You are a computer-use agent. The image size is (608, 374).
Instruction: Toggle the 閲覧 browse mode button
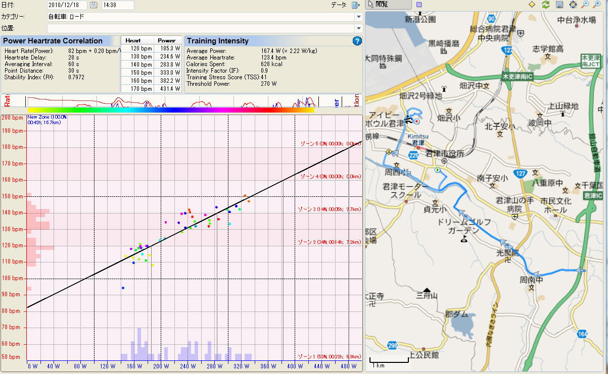tap(388, 5)
